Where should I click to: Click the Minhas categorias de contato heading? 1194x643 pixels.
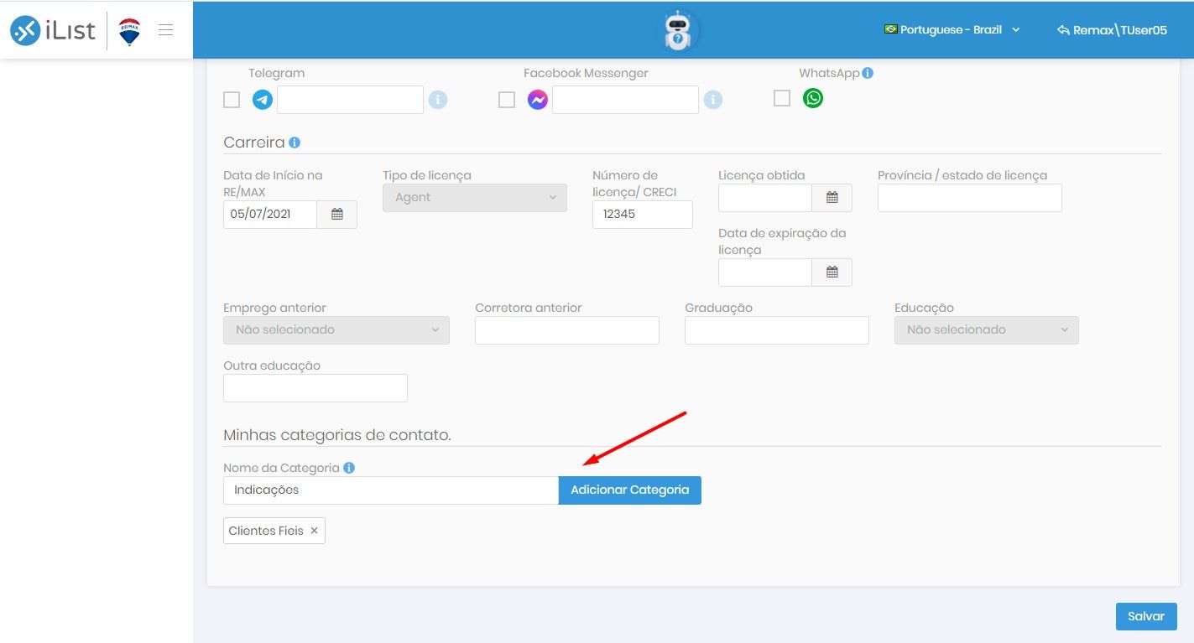pos(337,435)
